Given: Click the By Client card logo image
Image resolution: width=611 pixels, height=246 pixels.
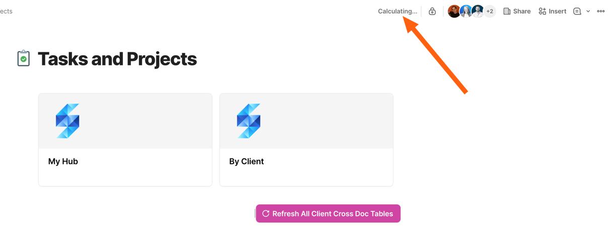Looking at the screenshot, I should [249, 121].
